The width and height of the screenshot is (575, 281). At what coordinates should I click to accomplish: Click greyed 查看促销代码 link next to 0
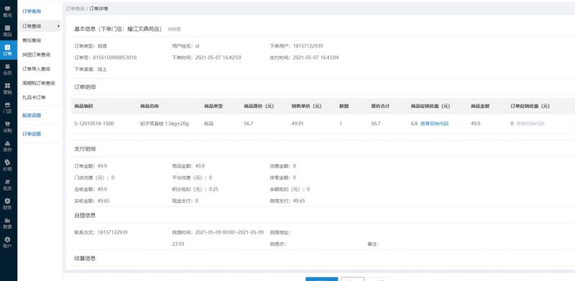pyautogui.click(x=530, y=124)
